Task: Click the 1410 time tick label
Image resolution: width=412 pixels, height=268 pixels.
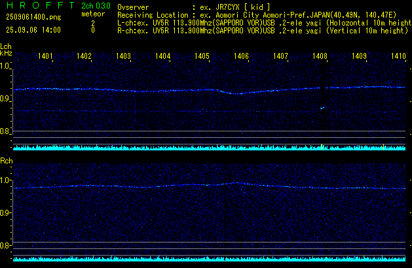Action: (398, 56)
